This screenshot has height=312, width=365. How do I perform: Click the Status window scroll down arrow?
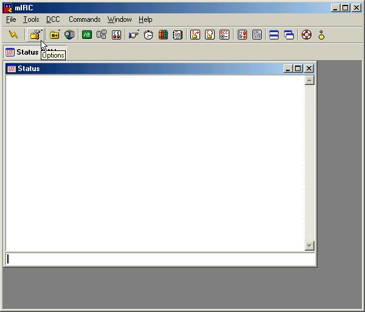(310, 246)
